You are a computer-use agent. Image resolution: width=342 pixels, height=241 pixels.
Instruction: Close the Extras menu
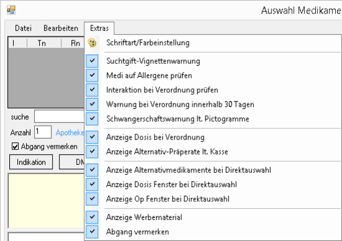[99, 28]
